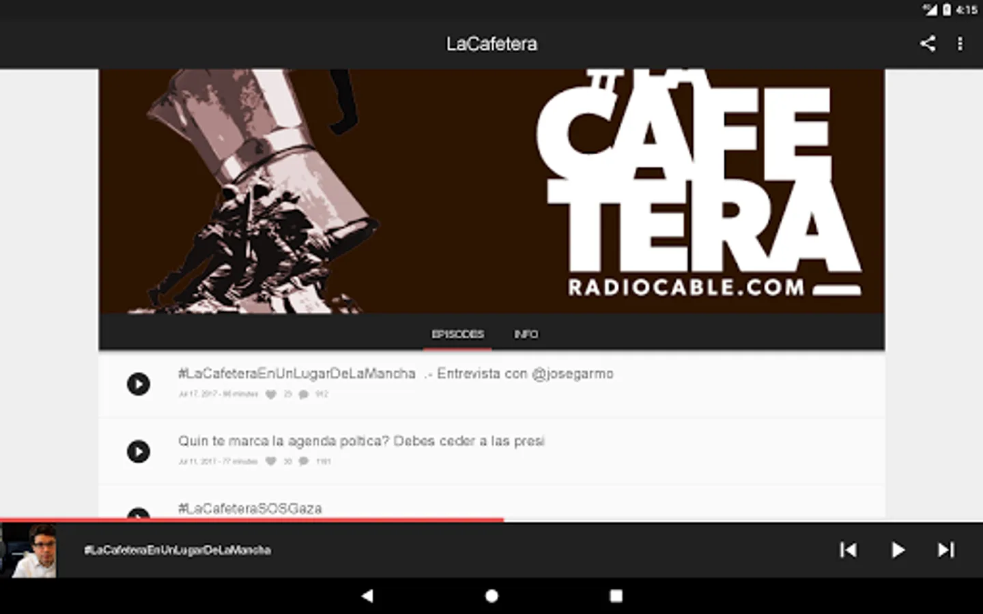
Task: Tap the share icon in the top bar
Action: 927,44
